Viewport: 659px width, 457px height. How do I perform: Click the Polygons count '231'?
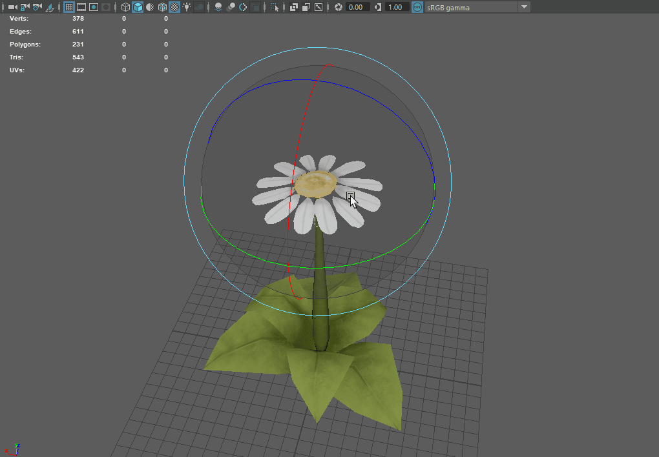click(78, 45)
